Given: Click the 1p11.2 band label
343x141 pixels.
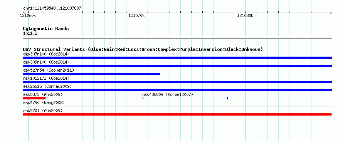Looking at the screenshot, I should pyautogui.click(x=30, y=33).
